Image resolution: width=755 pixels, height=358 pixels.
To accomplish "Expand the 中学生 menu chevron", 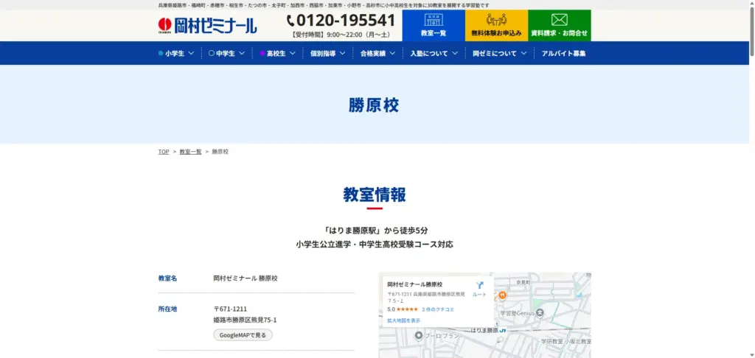I will 242,54.
